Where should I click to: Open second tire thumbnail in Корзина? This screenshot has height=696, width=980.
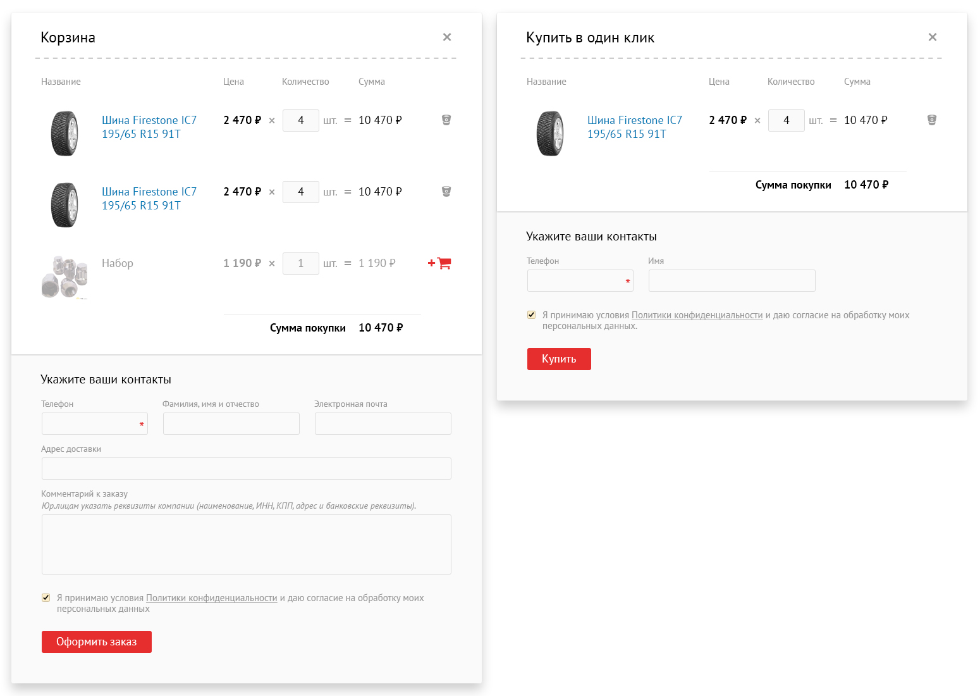tap(64, 205)
